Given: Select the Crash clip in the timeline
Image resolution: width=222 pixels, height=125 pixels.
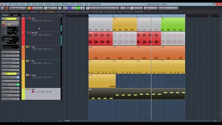Looking at the screenshot, I should (x=102, y=81).
